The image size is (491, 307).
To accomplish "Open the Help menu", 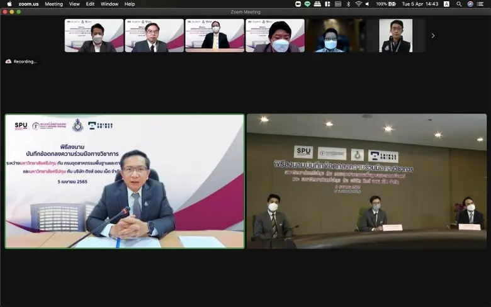I will coord(130,4).
